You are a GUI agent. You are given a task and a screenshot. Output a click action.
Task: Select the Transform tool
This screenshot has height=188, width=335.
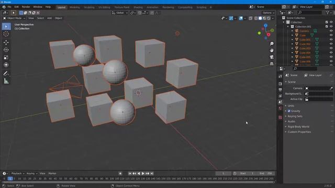[6, 65]
